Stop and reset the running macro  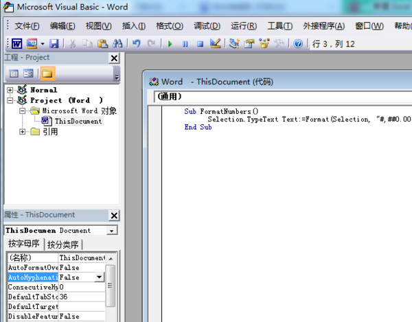coord(200,44)
